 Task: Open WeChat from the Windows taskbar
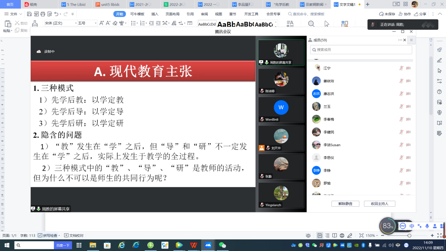(x=222, y=245)
